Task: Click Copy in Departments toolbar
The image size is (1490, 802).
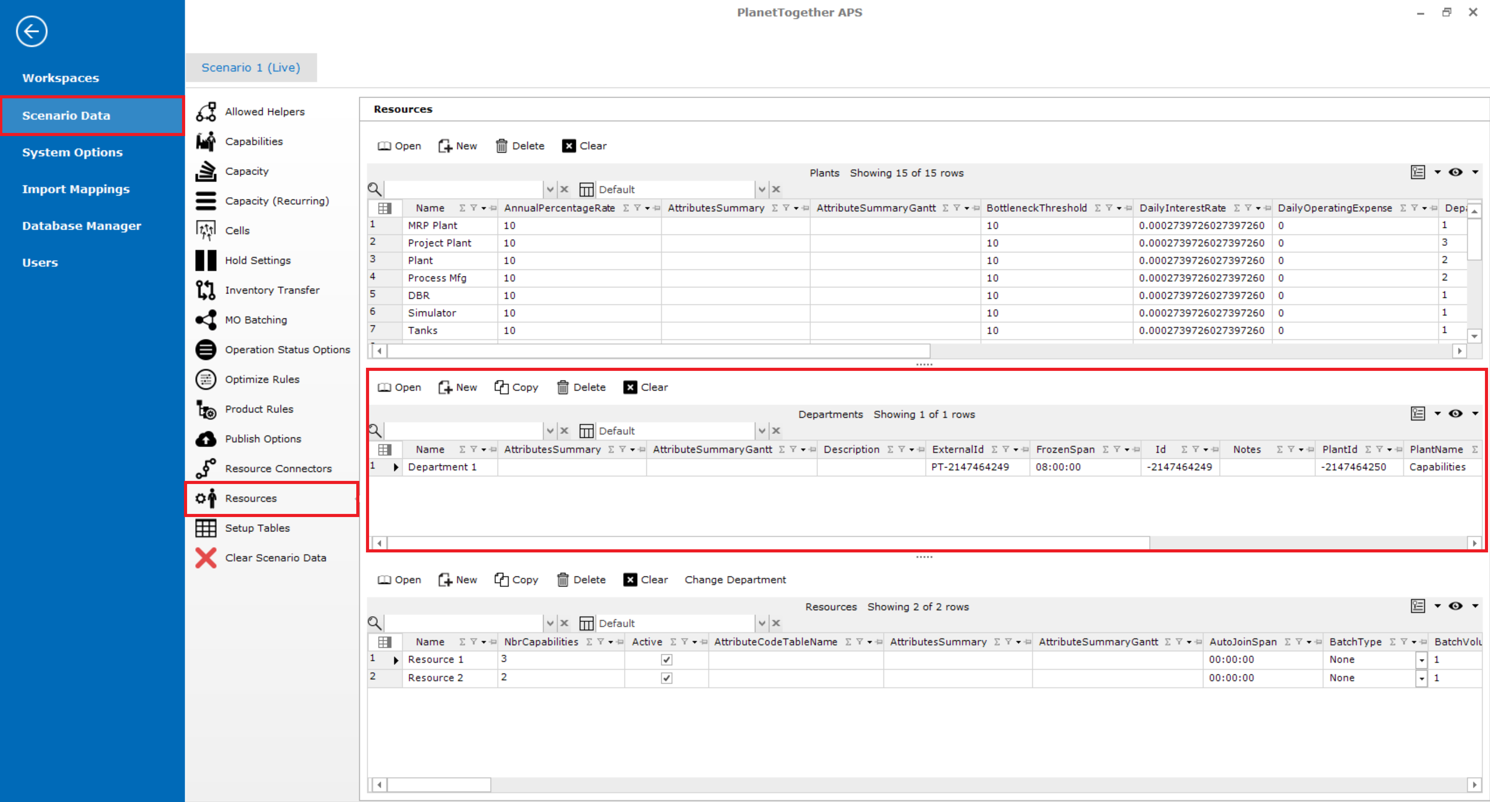Action: (x=517, y=388)
